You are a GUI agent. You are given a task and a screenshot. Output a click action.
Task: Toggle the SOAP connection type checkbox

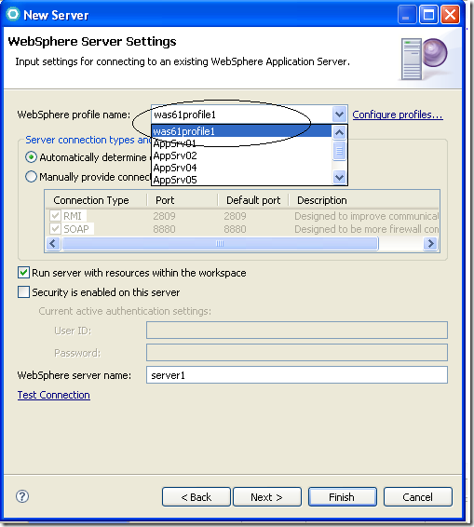[x=55, y=229]
